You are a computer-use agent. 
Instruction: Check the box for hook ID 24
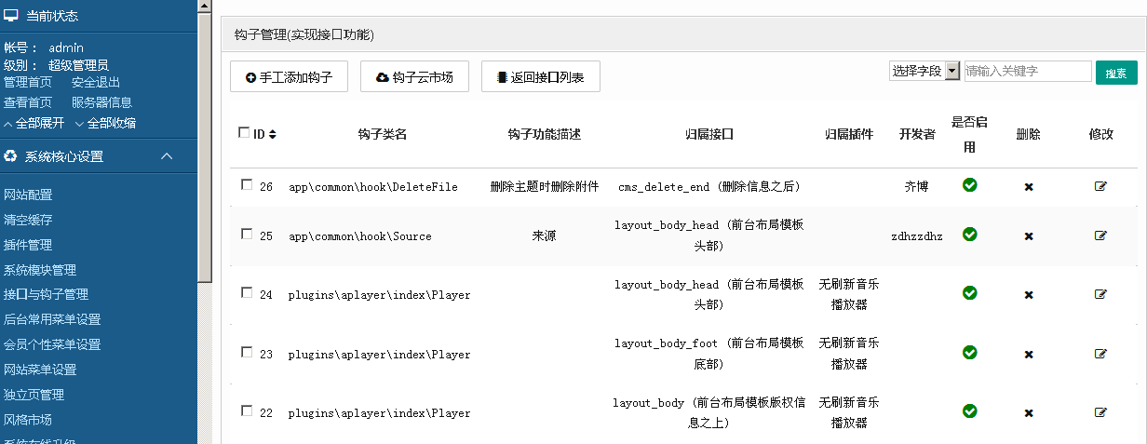coord(247,292)
